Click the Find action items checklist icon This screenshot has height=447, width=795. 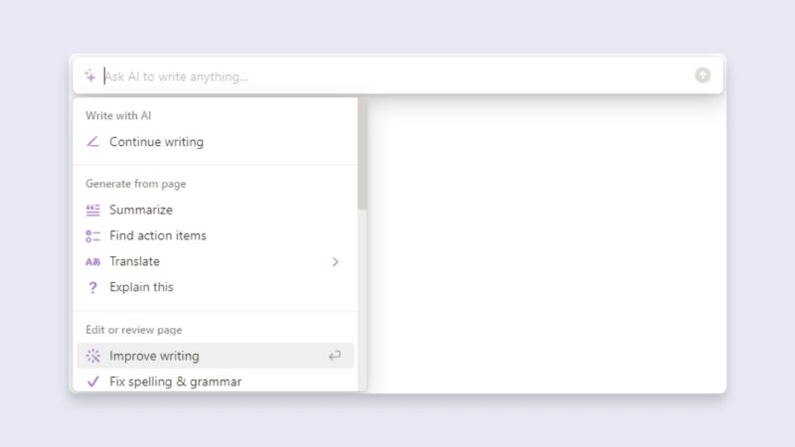click(92, 235)
